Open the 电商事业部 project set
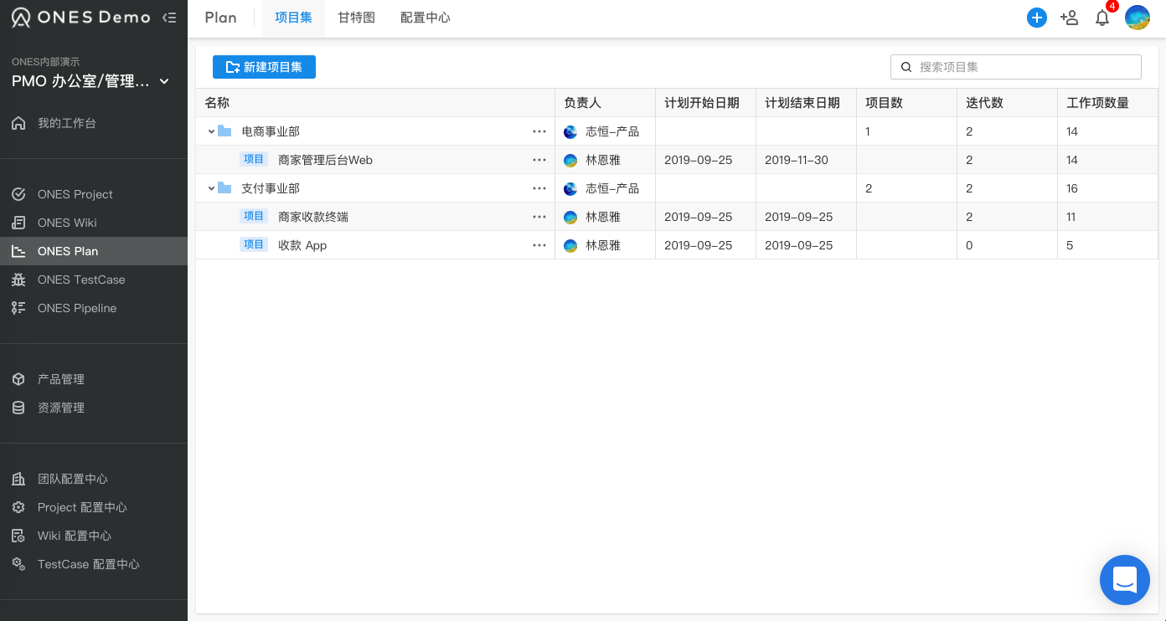 [x=271, y=131]
